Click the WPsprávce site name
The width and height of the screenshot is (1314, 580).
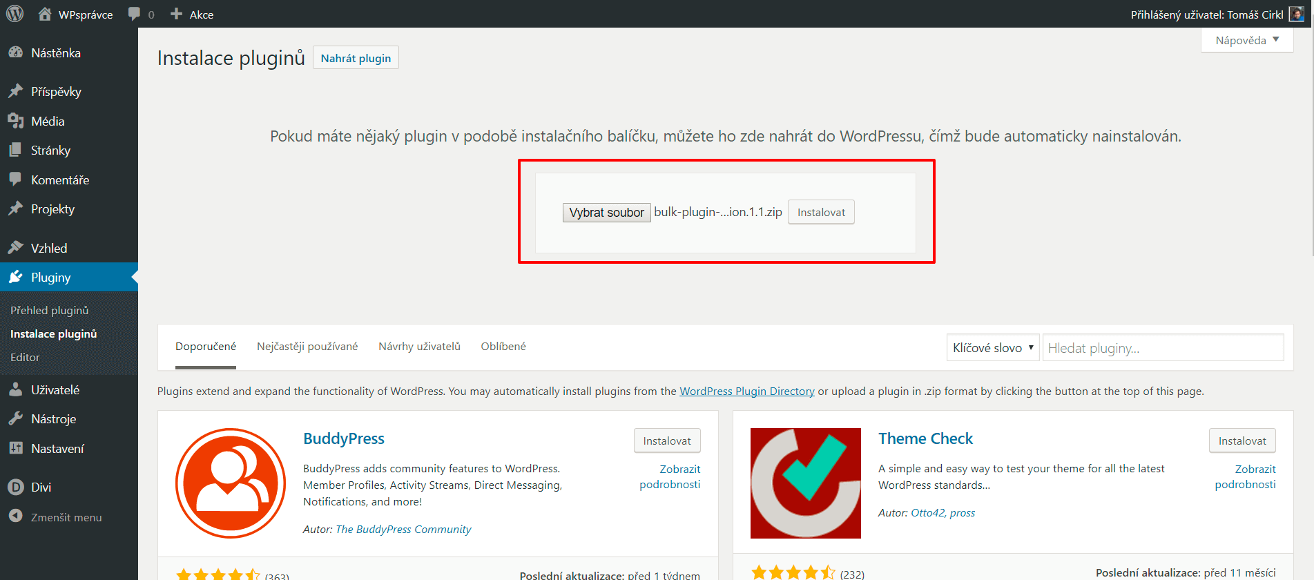coord(86,14)
